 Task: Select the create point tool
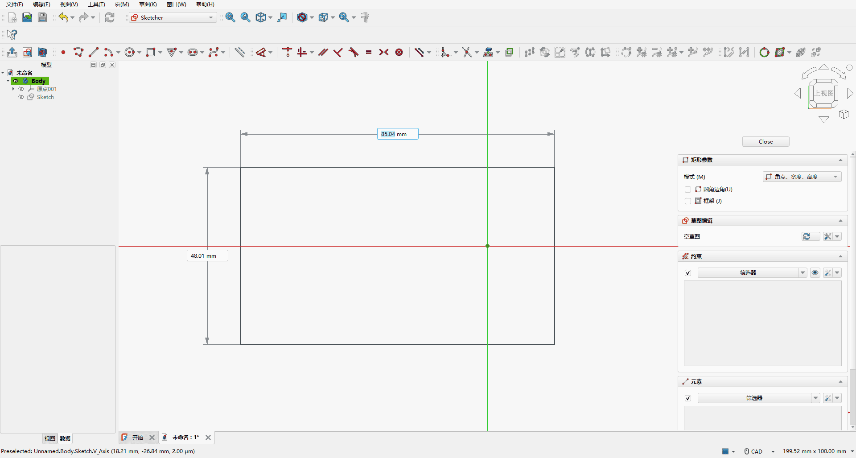click(x=63, y=52)
